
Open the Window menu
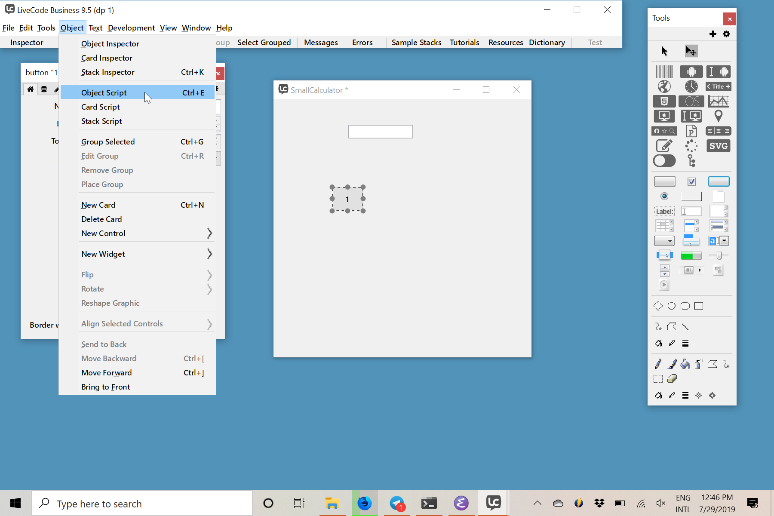coord(196,28)
